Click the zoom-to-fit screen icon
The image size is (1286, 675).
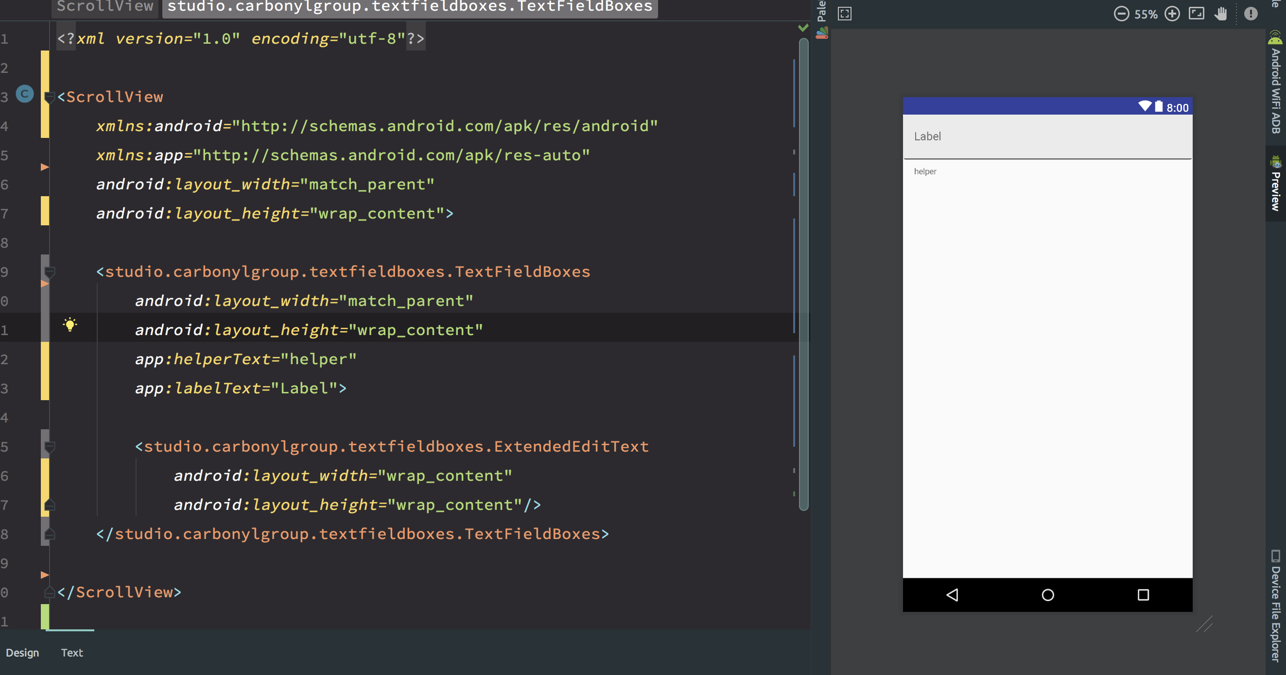click(1197, 14)
